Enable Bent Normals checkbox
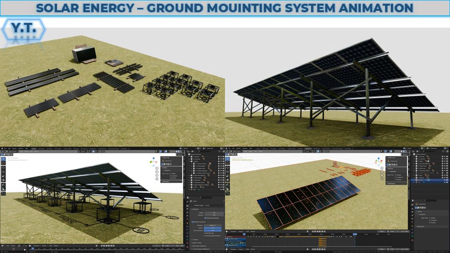Image resolution: width=450 pixels, height=253 pixels. [x=205, y=233]
